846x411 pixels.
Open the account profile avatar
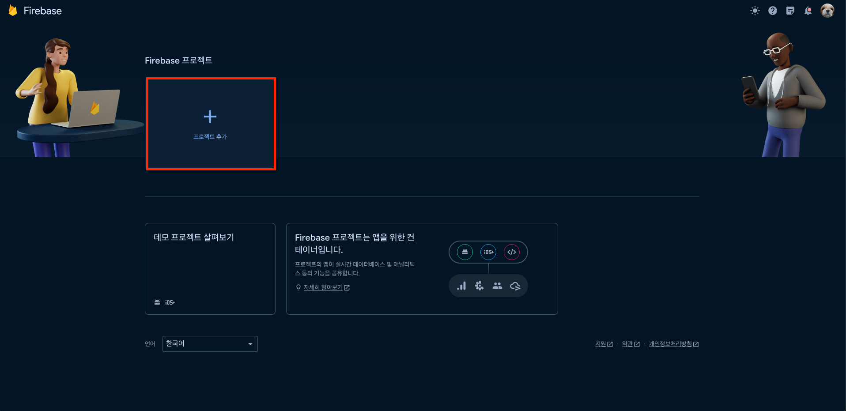point(827,11)
